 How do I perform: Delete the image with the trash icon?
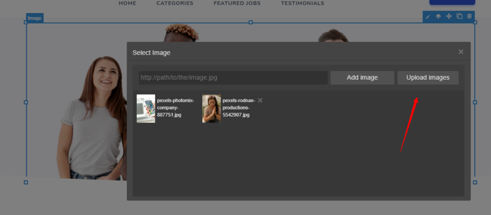(469, 16)
